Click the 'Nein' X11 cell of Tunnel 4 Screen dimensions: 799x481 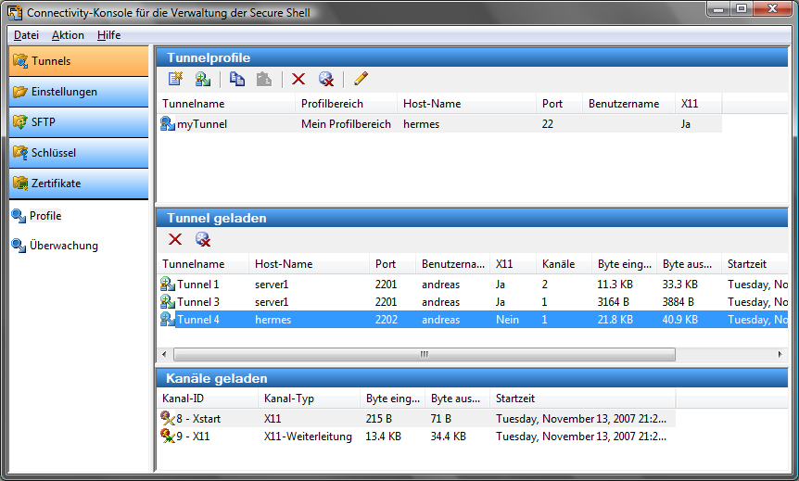pyautogui.click(x=508, y=320)
